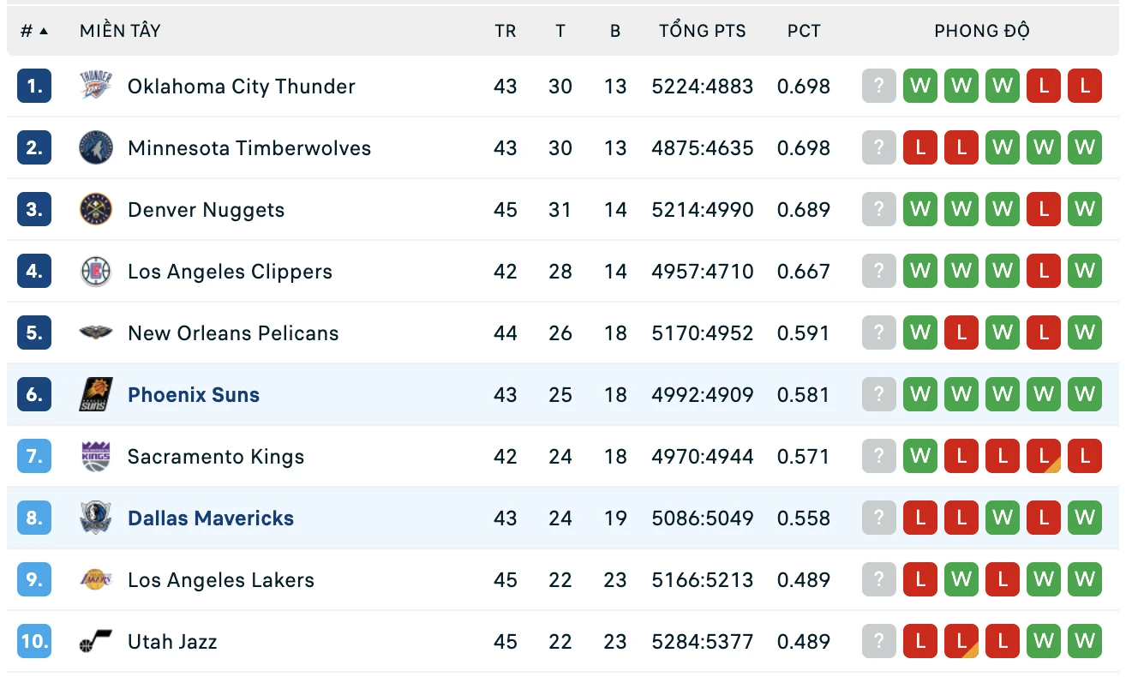The width and height of the screenshot is (1126, 677).
Task: Click the Sacramento Kings logo
Action: click(x=95, y=456)
